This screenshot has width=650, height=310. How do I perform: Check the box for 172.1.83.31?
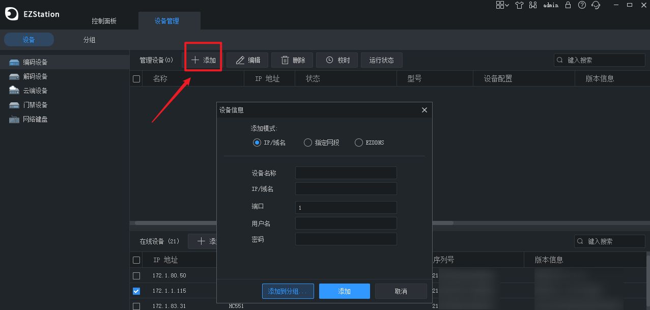136,306
